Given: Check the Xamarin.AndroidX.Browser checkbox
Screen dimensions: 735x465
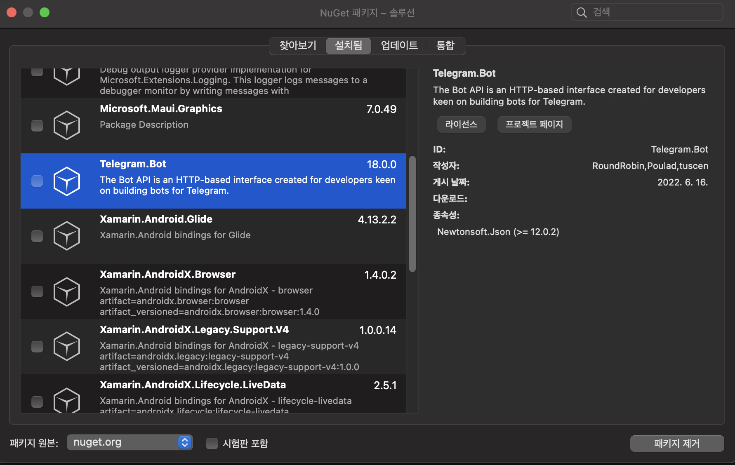Looking at the screenshot, I should (37, 291).
